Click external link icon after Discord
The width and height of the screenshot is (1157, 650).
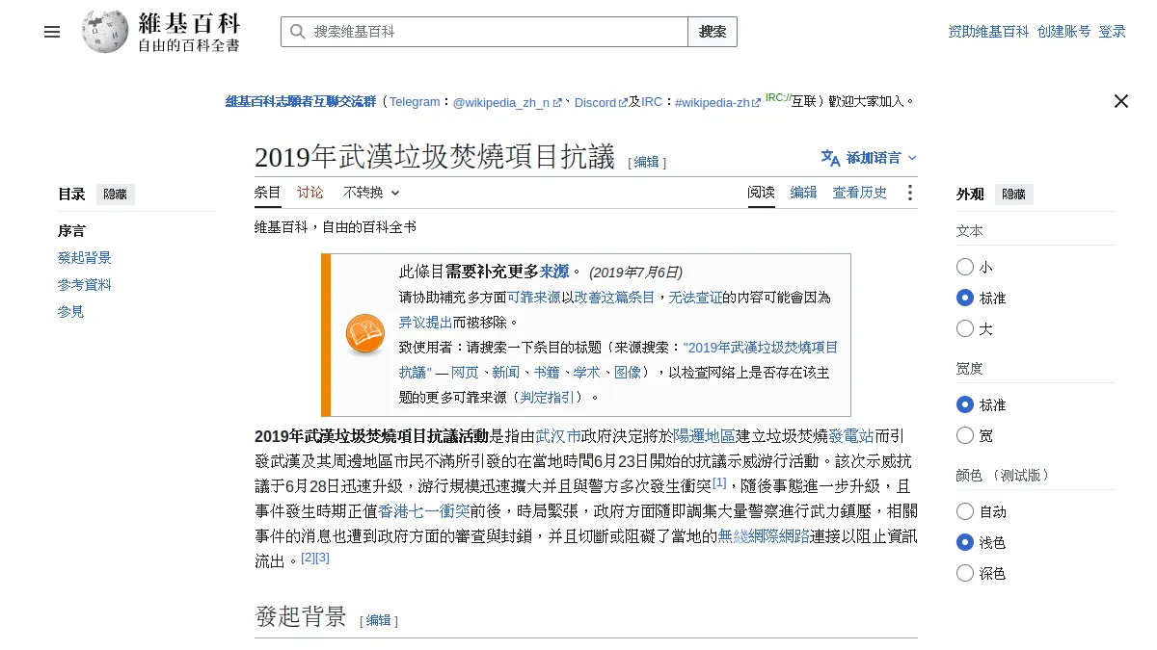(x=623, y=102)
